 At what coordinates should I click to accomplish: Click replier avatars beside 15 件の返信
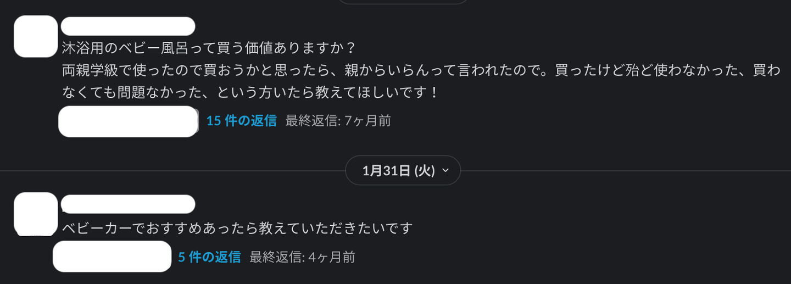coord(129,121)
